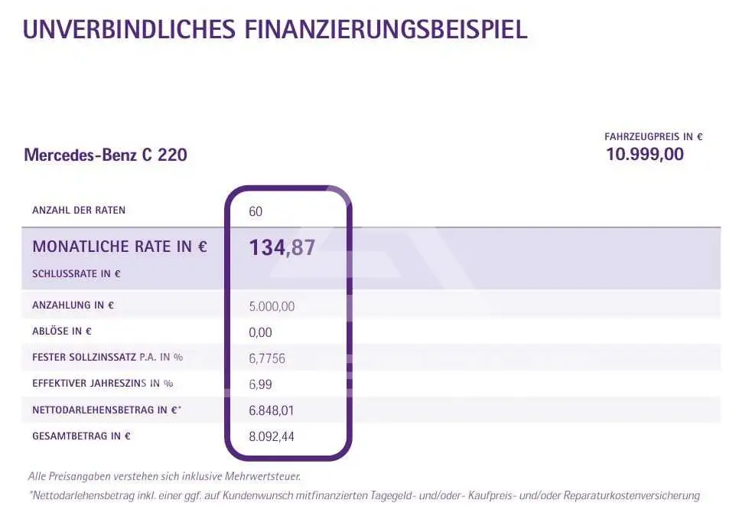Viewport: 739px width, 526px height.
Task: Select the Ablöse value 0,00
Action: [260, 332]
